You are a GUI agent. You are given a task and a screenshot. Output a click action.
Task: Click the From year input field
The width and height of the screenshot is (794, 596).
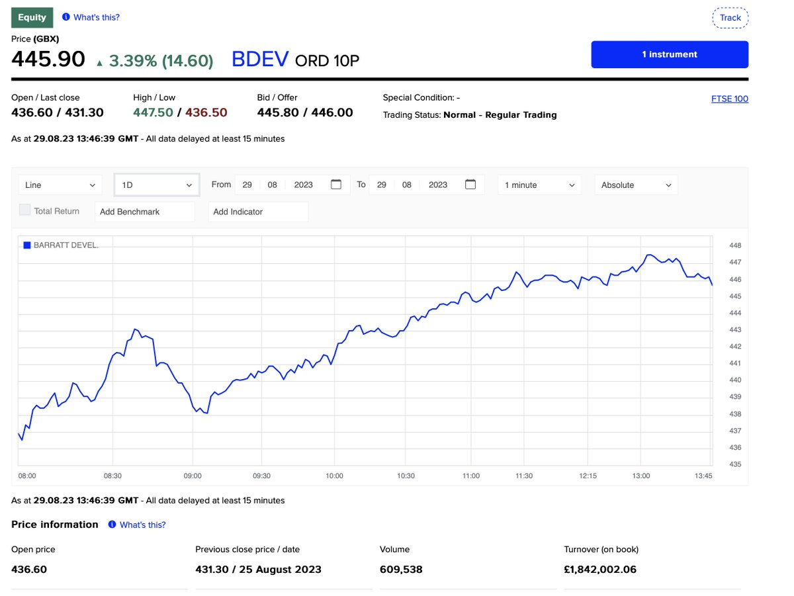coord(302,185)
